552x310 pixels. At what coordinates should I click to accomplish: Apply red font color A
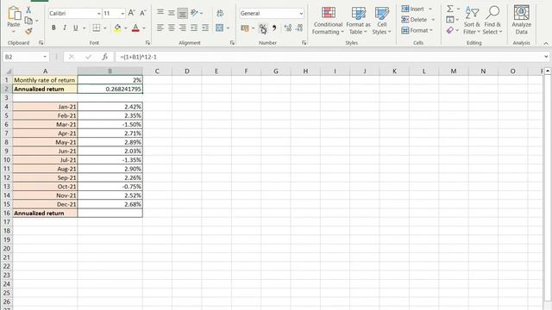pos(135,28)
